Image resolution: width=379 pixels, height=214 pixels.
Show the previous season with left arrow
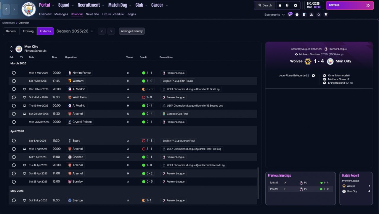[102, 31]
